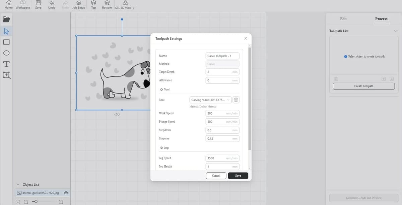Save the toolpath settings
Image resolution: width=402 pixels, height=205 pixels.
pos(238,176)
